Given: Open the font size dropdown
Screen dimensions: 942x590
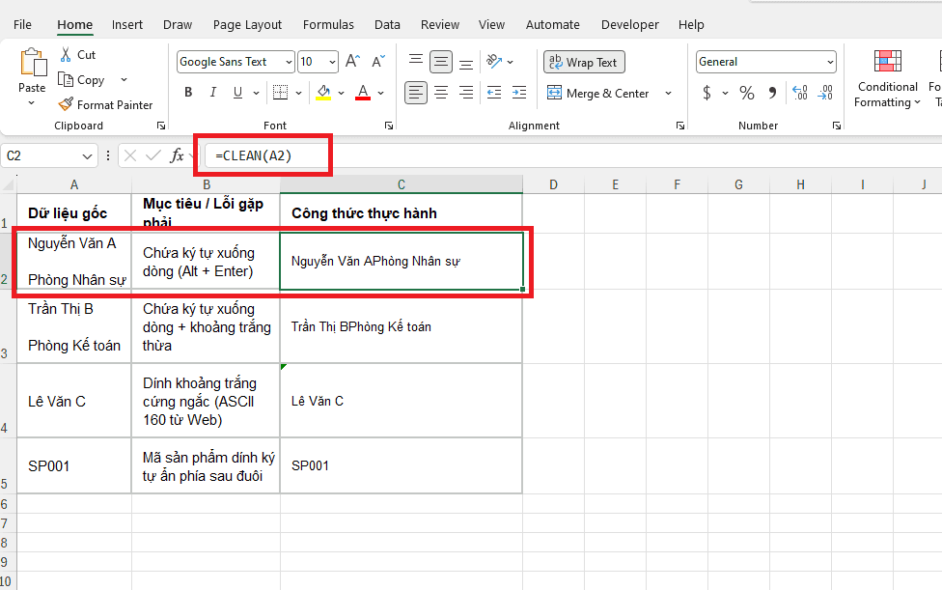Looking at the screenshot, I should 332,62.
